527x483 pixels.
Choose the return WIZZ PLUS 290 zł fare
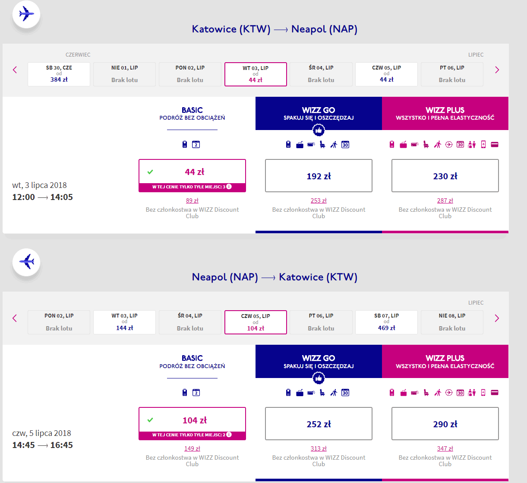(x=445, y=424)
